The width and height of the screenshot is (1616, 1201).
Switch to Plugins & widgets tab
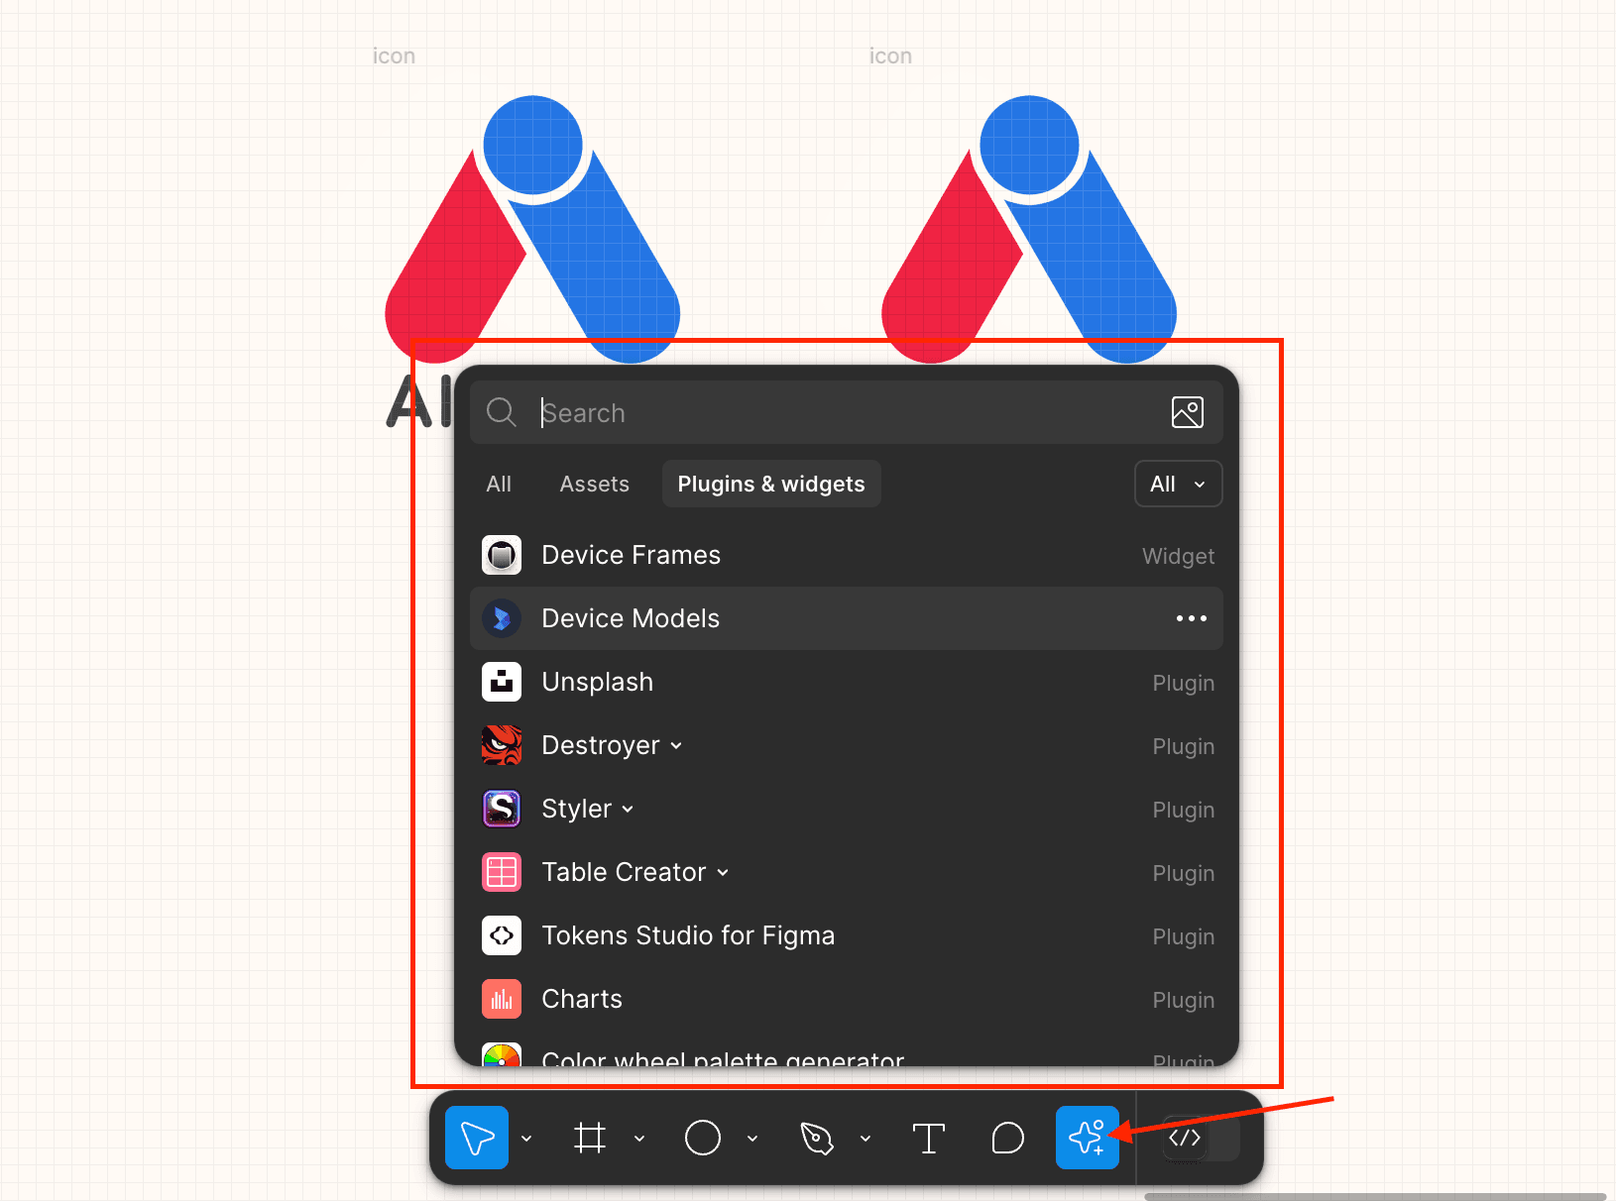pyautogui.click(x=771, y=484)
